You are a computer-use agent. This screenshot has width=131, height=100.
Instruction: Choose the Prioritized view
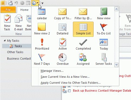click(x=42, y=44)
